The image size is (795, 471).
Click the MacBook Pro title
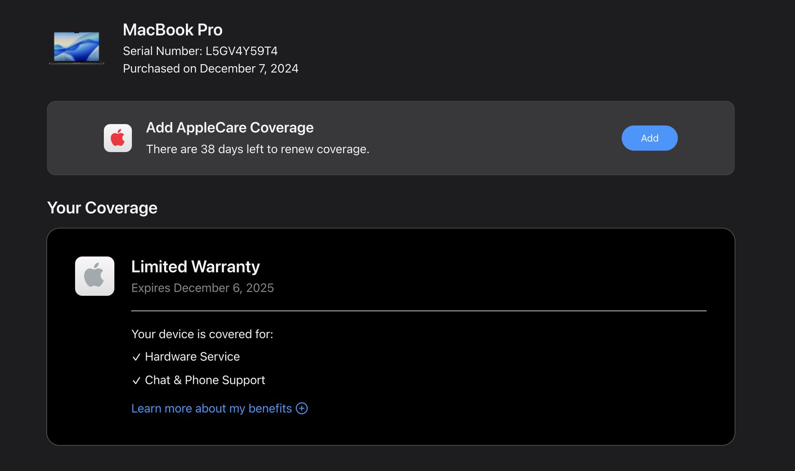(172, 30)
